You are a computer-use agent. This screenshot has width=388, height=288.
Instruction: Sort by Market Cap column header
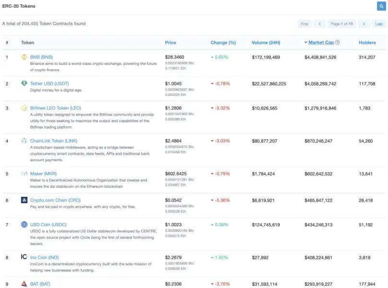coord(321,43)
